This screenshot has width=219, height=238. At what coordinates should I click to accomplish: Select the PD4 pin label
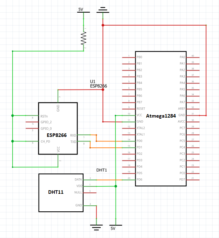tap(139, 167)
